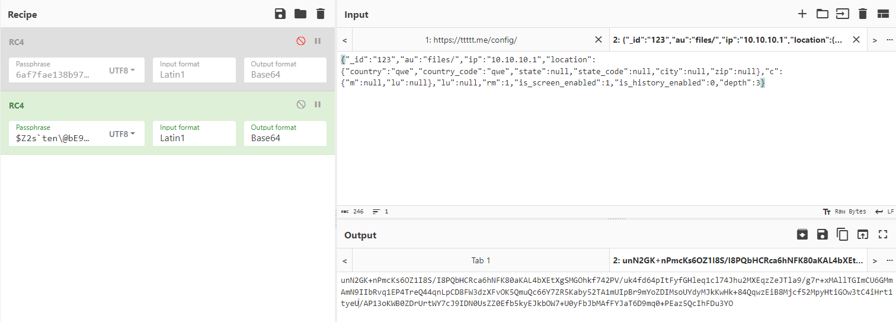Select the second RC4 operation title
The height and width of the screenshot is (322, 896).
[x=17, y=106]
